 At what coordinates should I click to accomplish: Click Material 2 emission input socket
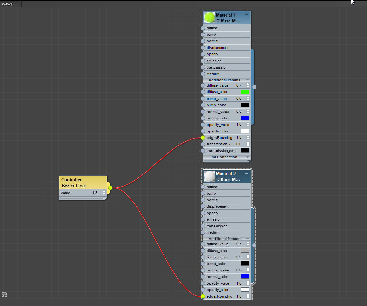coord(203,219)
